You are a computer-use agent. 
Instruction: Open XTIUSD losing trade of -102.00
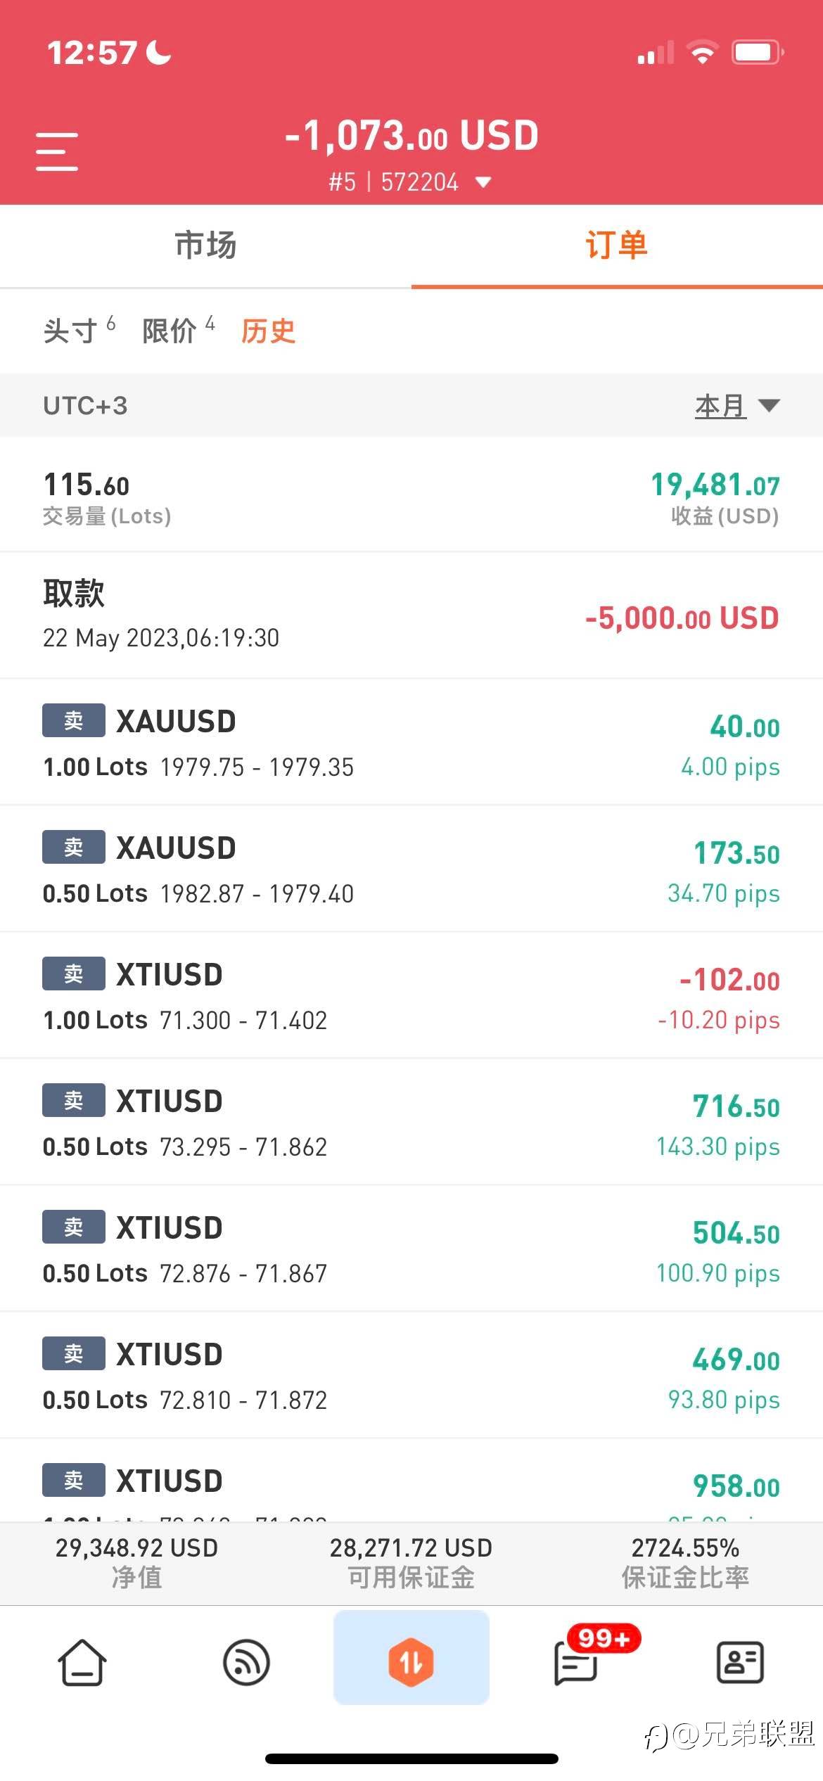(x=411, y=995)
